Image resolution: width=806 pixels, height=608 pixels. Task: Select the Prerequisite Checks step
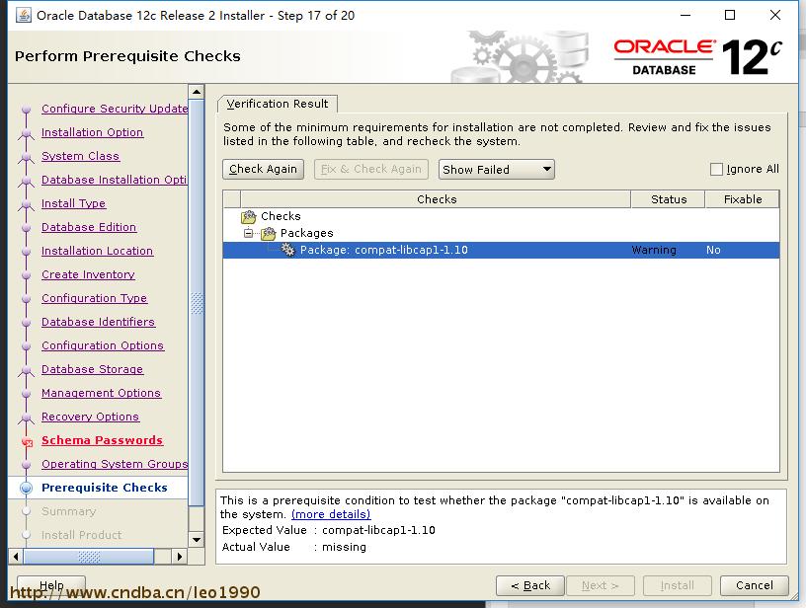pyautogui.click(x=105, y=488)
